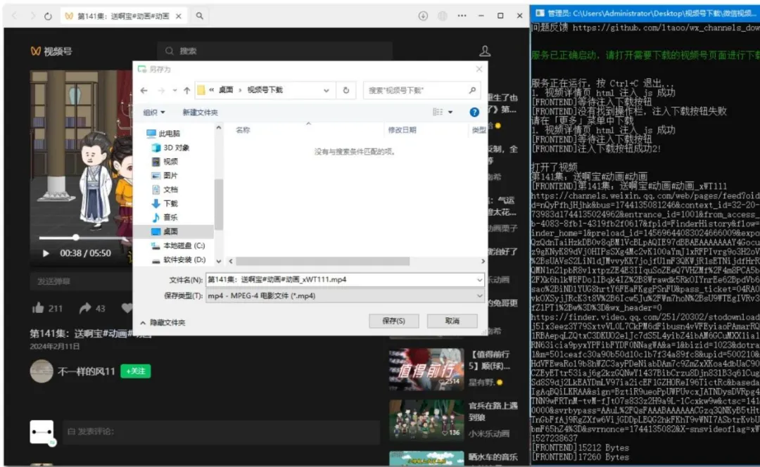Collapse with 隐藏文件夹 expander
This screenshot has height=467, width=760.
pos(163,322)
